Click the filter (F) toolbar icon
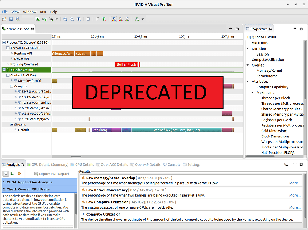 pyautogui.click(x=98, y=19)
